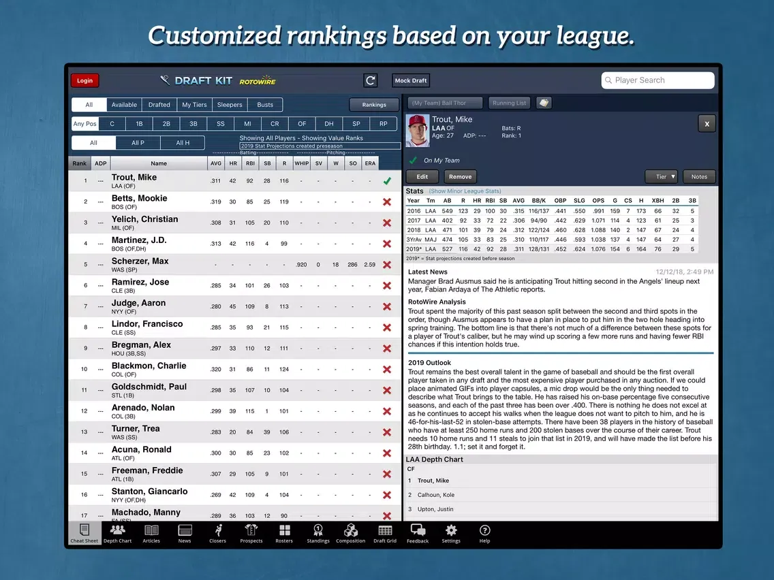Click the Rankings button
This screenshot has height=580, width=774.
pos(374,105)
